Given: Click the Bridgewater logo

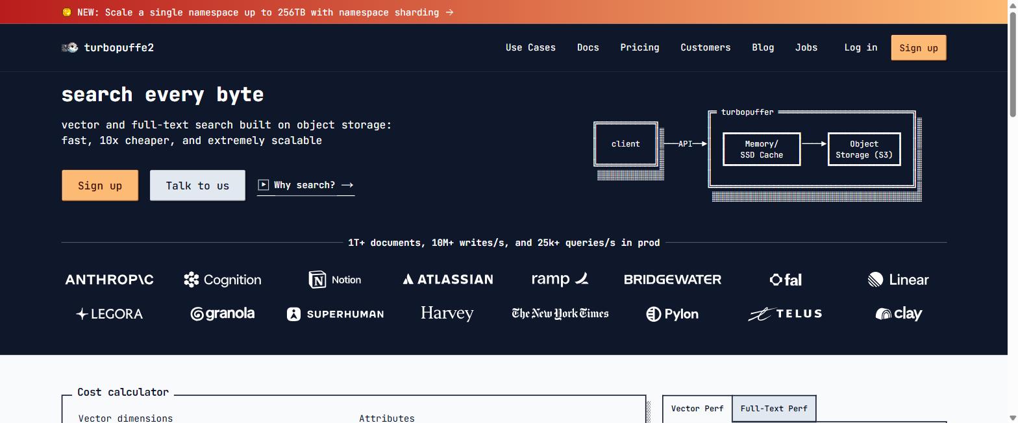Looking at the screenshot, I should coord(673,280).
